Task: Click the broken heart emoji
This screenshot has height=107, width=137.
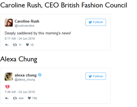Action: 7,87
